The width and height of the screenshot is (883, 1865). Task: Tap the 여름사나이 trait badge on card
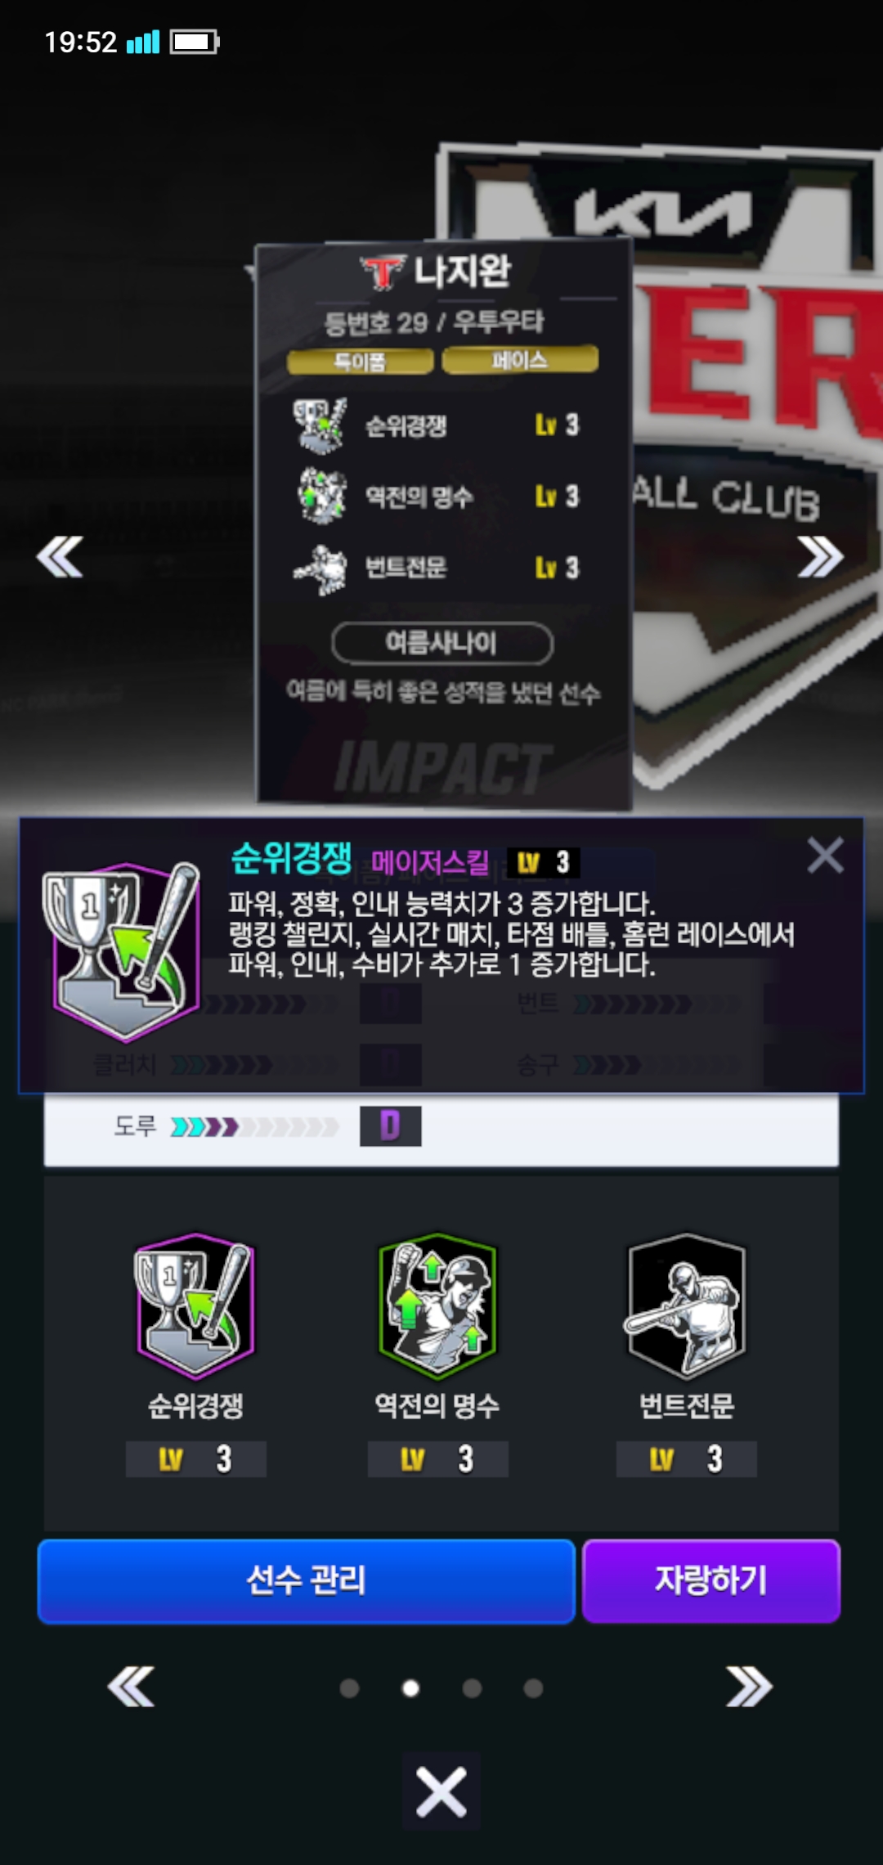point(441,643)
